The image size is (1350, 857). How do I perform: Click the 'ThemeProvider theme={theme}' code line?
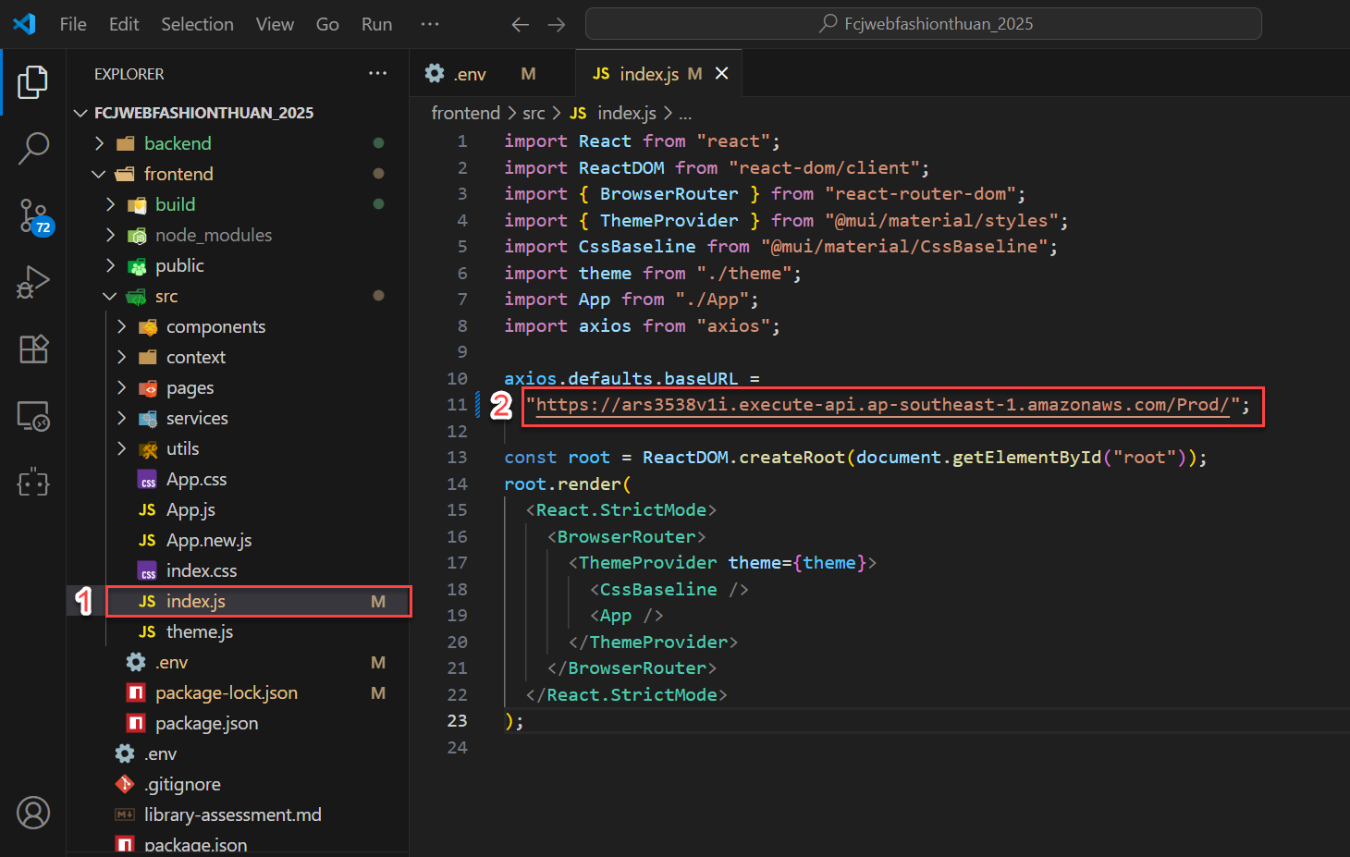click(x=722, y=562)
